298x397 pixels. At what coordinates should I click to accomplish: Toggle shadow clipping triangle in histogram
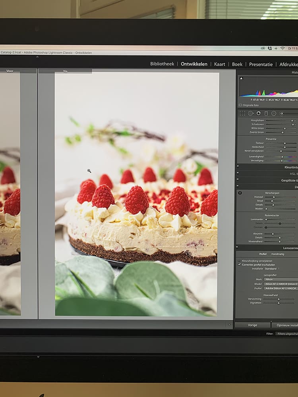[241, 79]
